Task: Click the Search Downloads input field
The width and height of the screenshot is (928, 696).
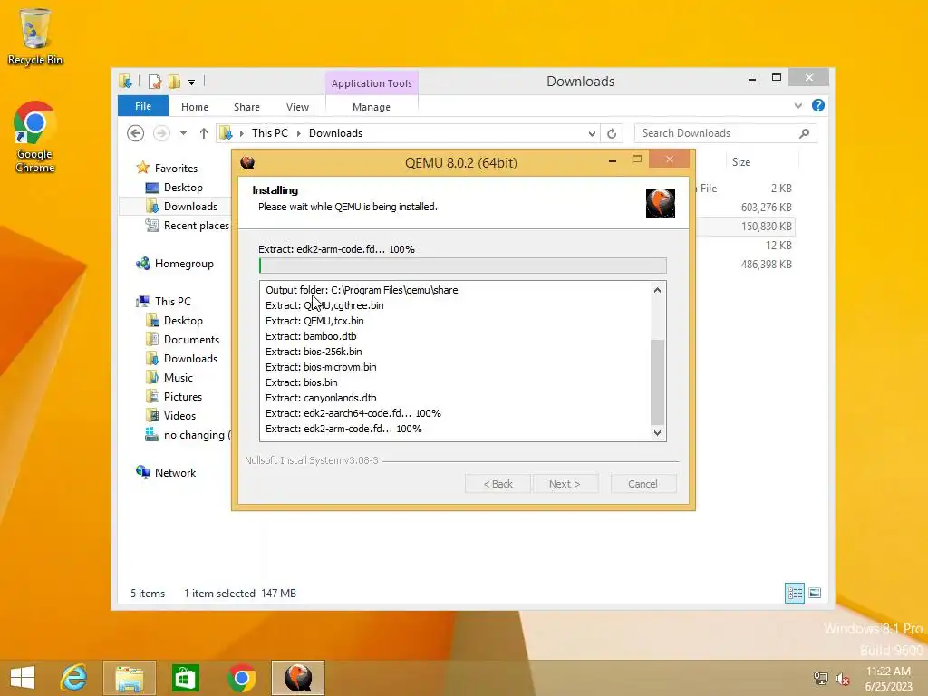Action: [717, 133]
